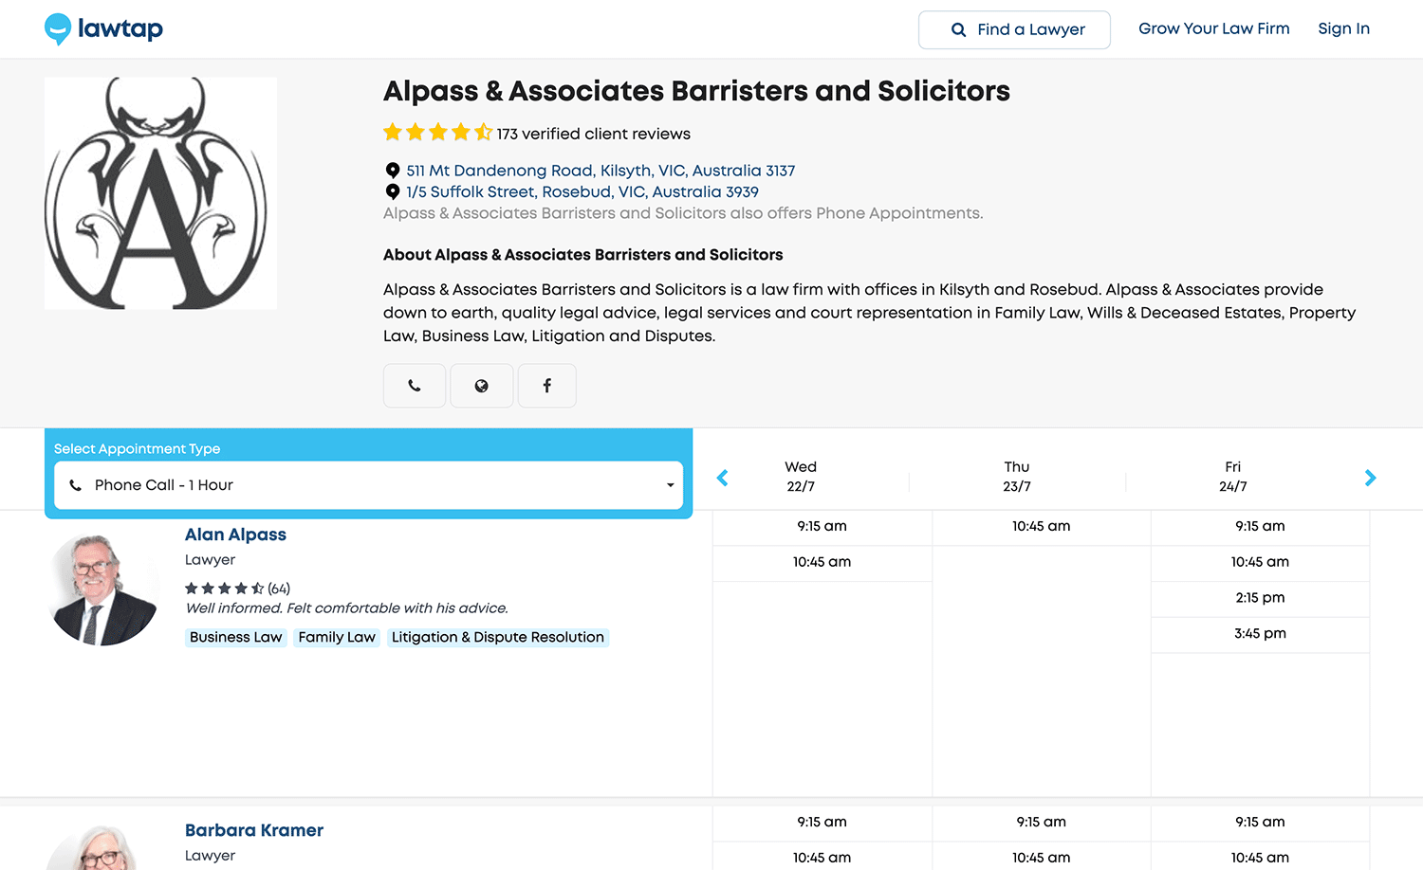Viewport: 1423px width, 870px height.
Task: Book Alan Alpass Wednesday 9:15 am slot
Action: coord(822,527)
